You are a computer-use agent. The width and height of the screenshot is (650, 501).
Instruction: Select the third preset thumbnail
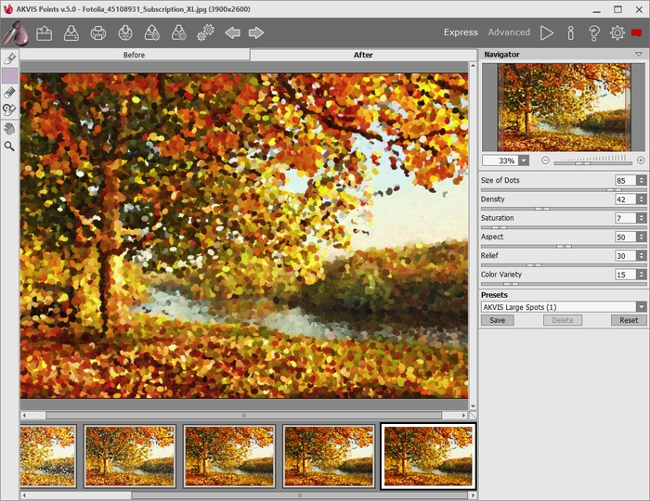click(228, 456)
